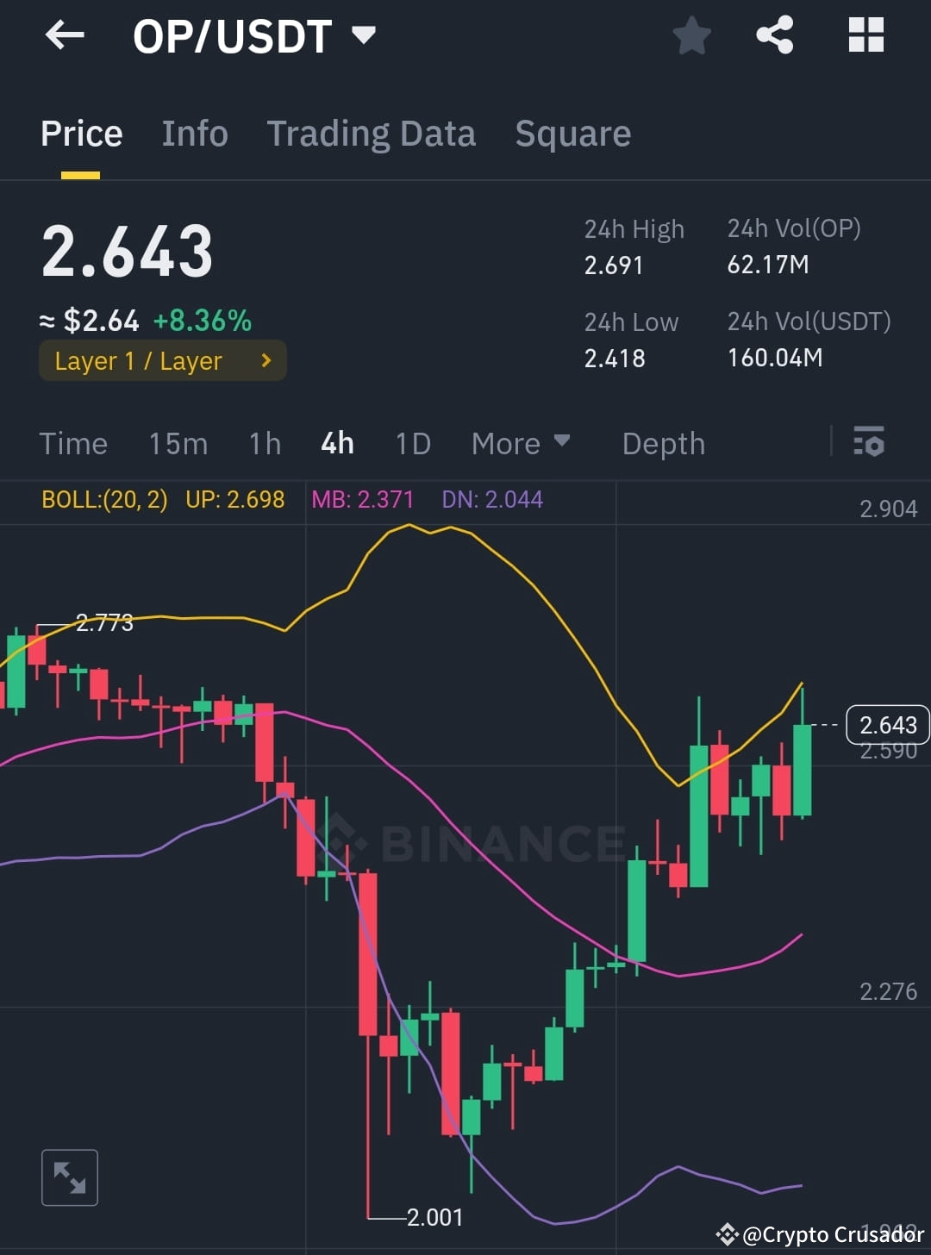Expand the chart to fullscreen
The width and height of the screenshot is (931, 1255).
point(70,1177)
